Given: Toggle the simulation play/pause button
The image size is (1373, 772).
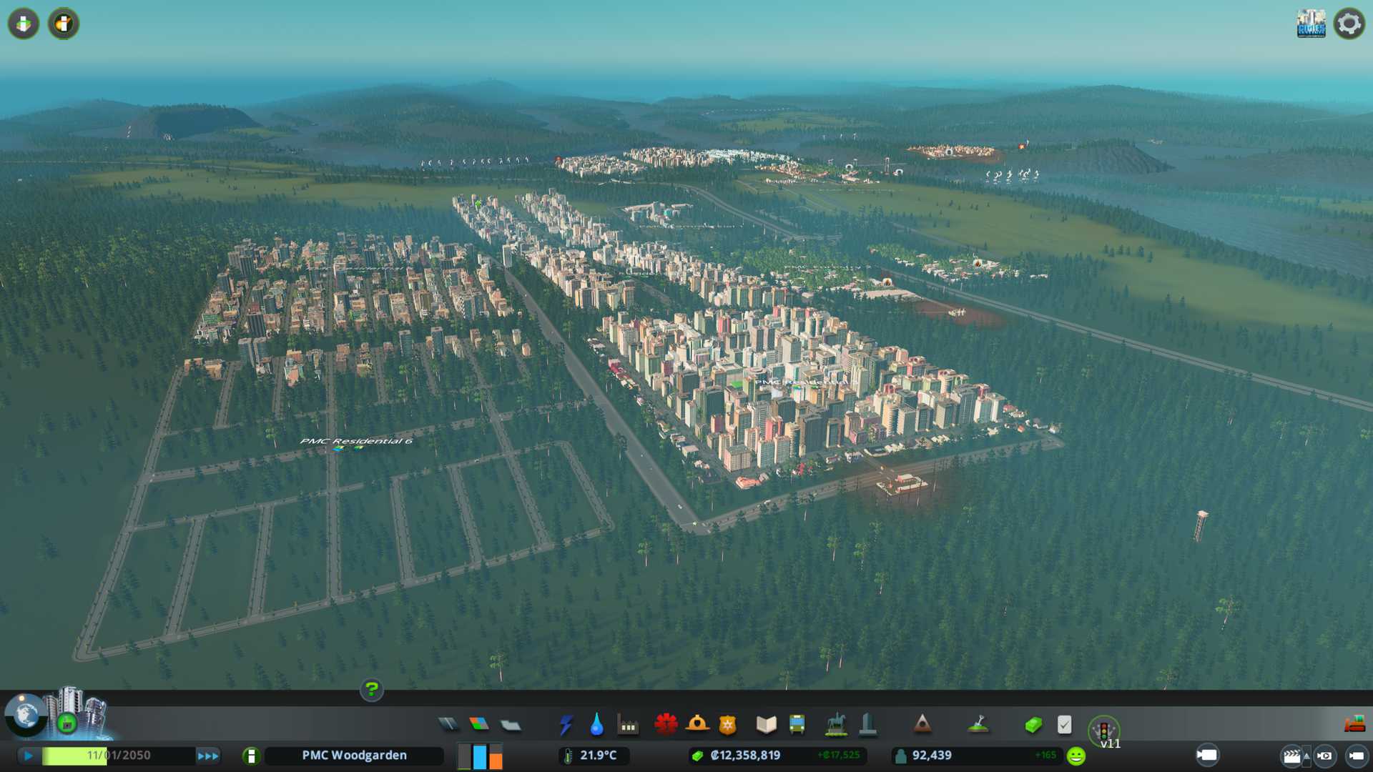Looking at the screenshot, I should click(x=29, y=756).
